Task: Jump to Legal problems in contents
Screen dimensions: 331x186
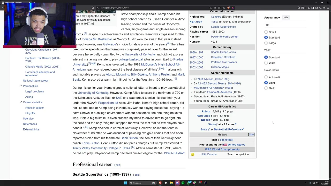Action: (35, 91)
